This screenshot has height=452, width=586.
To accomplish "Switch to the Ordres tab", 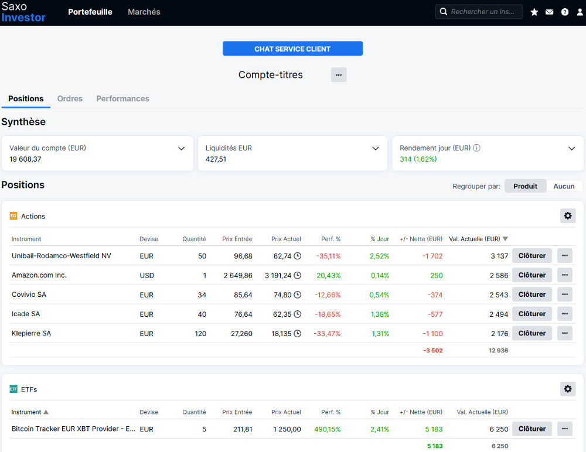I will (x=70, y=98).
